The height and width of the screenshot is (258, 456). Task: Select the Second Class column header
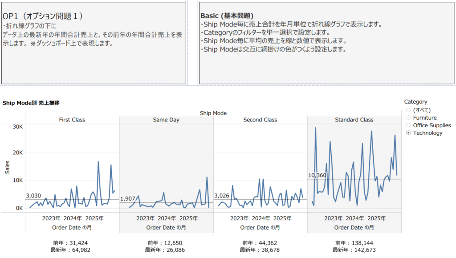pyautogui.click(x=260, y=120)
